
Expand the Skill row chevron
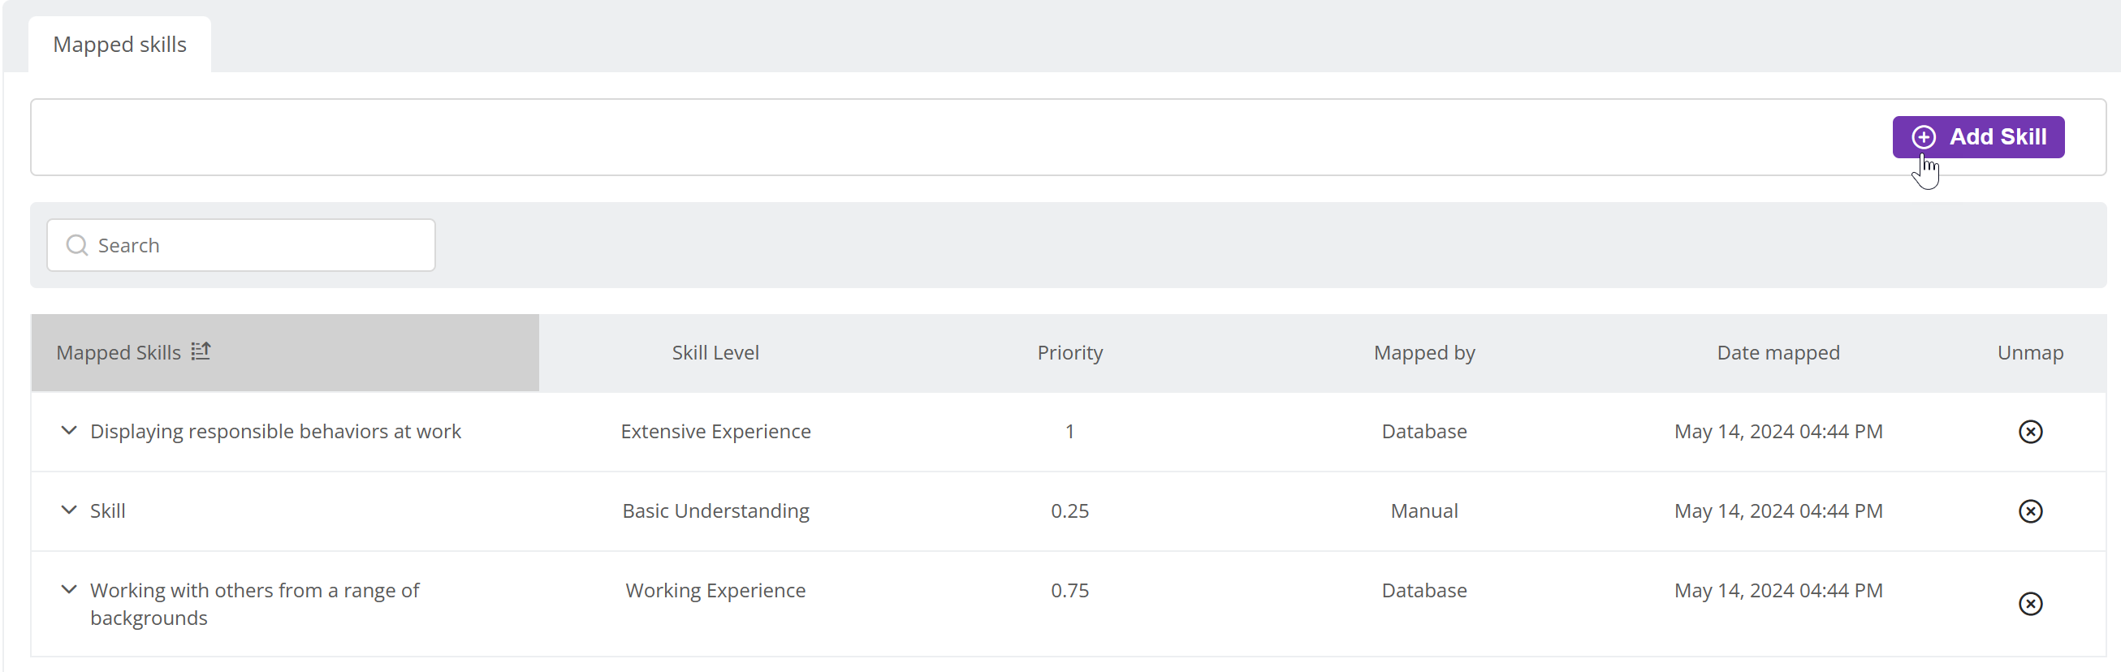(69, 510)
